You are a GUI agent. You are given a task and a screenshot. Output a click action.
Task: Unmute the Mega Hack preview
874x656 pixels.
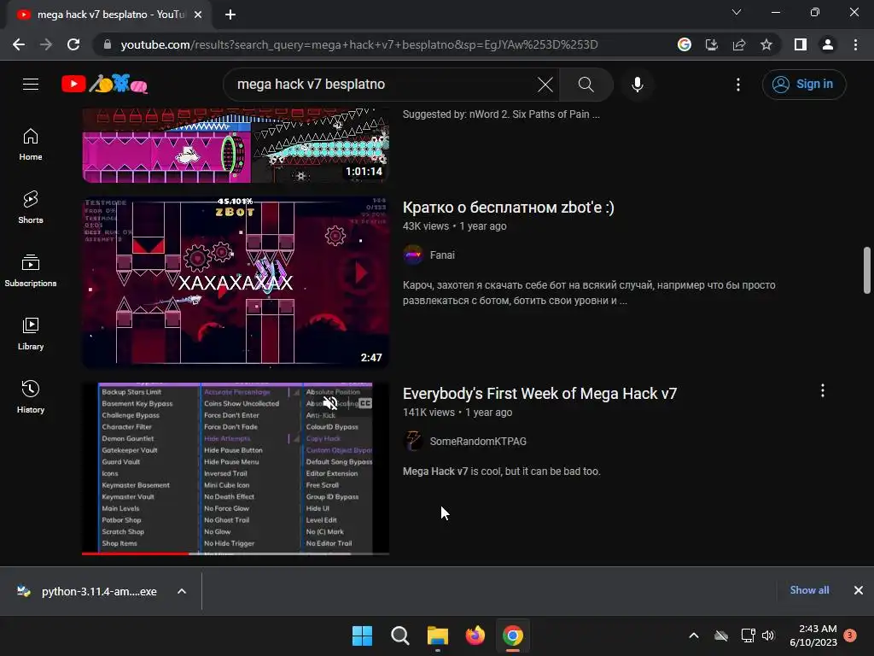330,403
